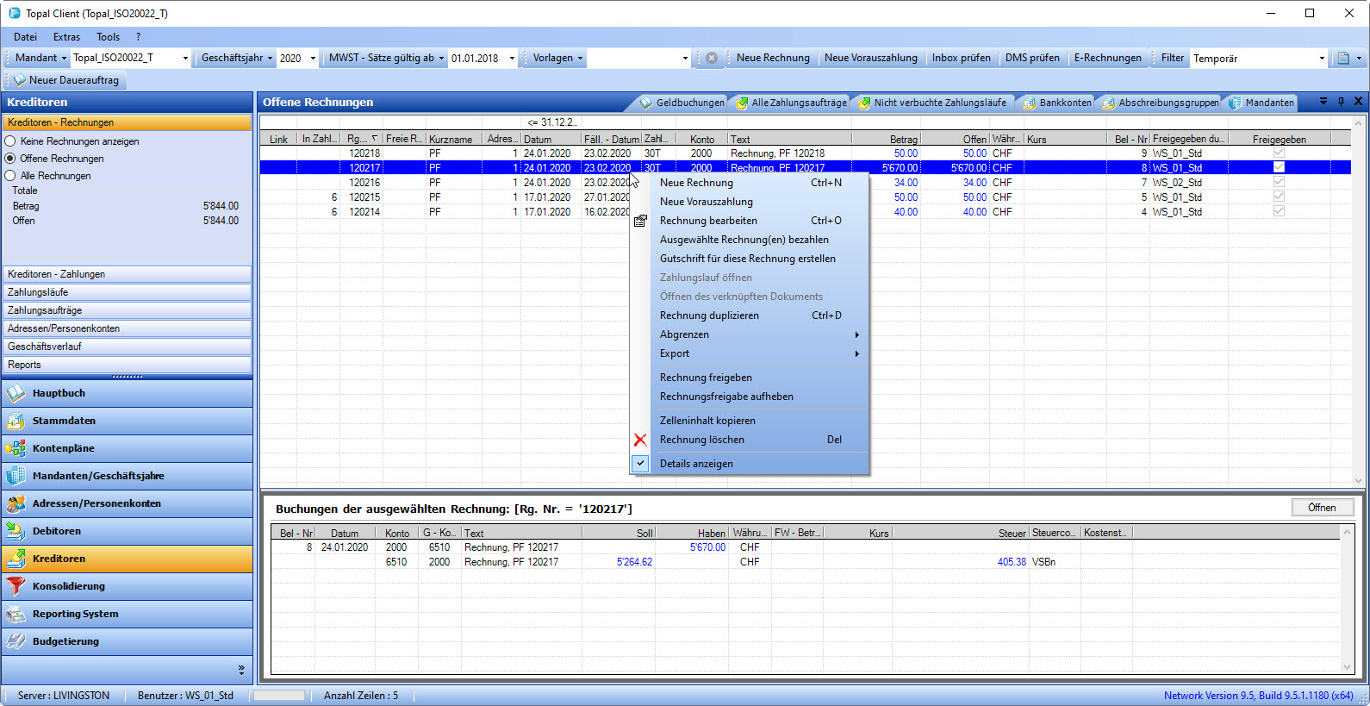Click the invoice list vertical scrollbar
This screenshot has height=706, width=1370.
point(1359,302)
